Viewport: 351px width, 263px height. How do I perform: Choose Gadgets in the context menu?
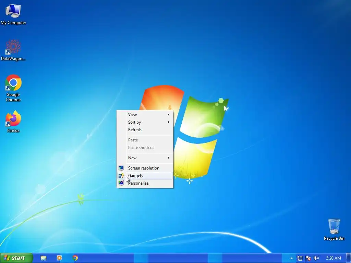[x=145, y=176]
